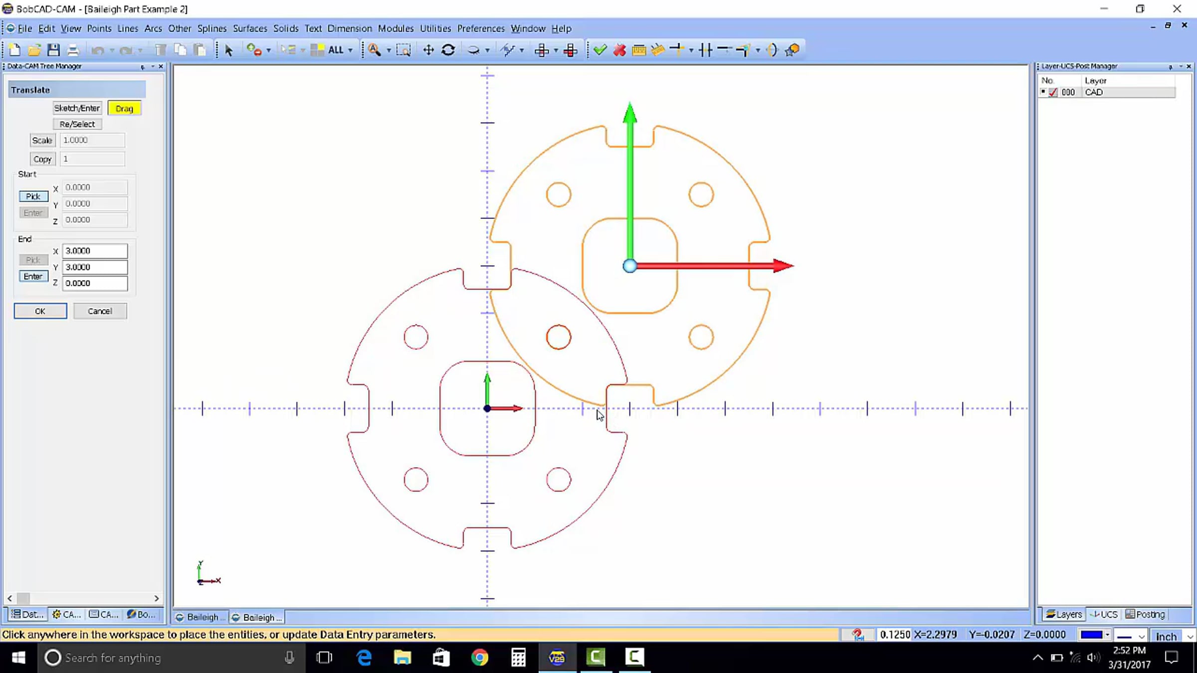Click the green checkmark toolbar icon
The height and width of the screenshot is (673, 1197).
pyautogui.click(x=600, y=50)
